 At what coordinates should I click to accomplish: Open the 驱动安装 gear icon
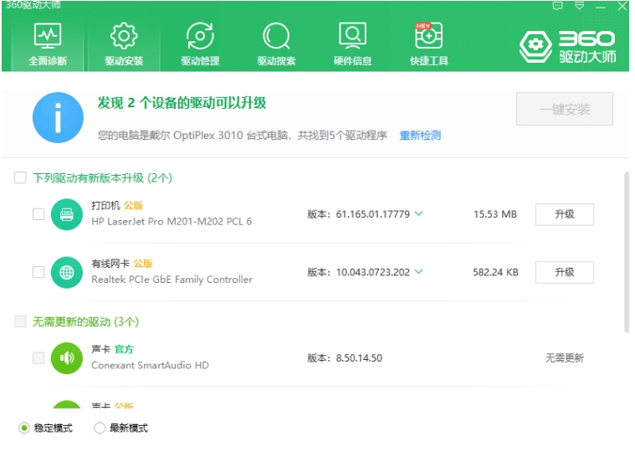click(124, 36)
